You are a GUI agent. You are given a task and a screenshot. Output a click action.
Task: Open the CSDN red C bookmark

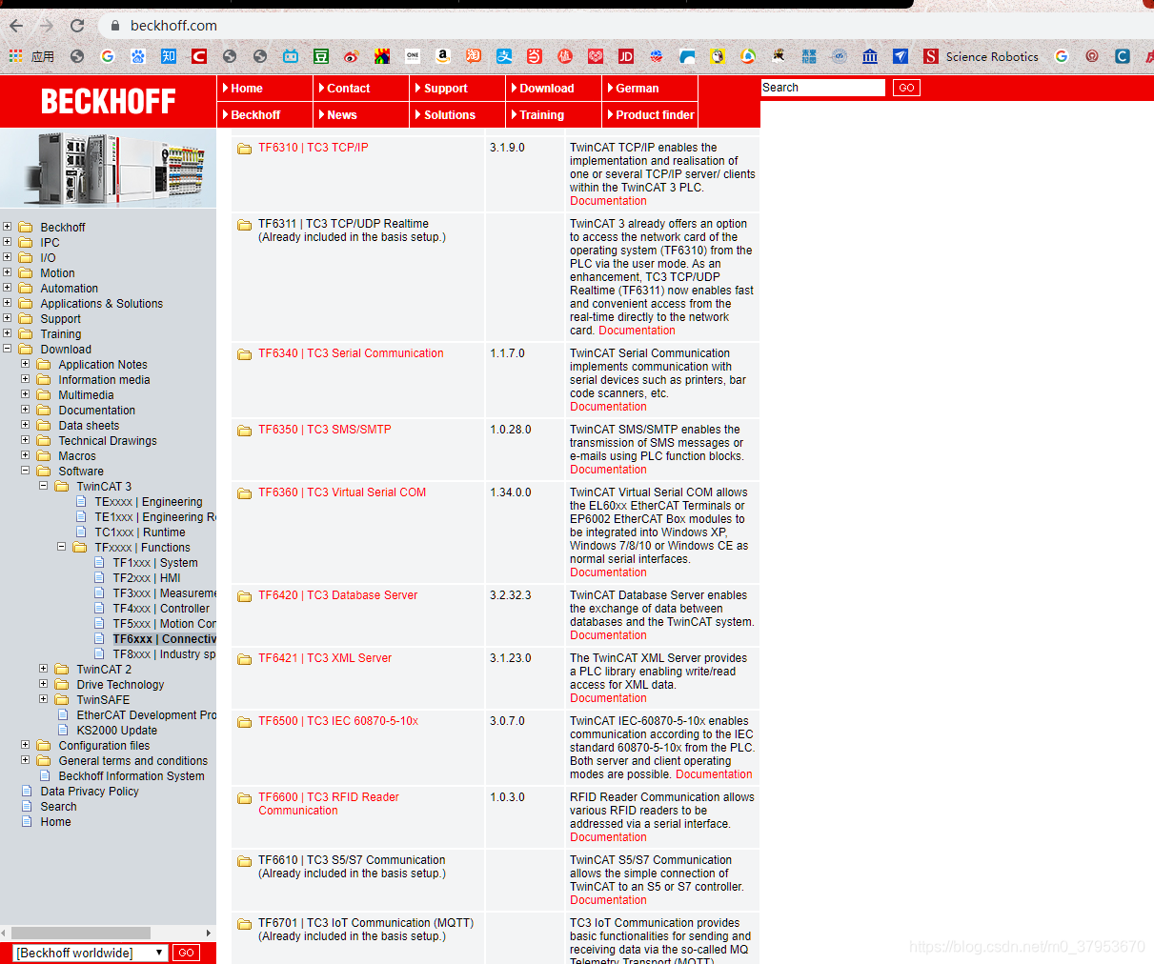[x=199, y=56]
